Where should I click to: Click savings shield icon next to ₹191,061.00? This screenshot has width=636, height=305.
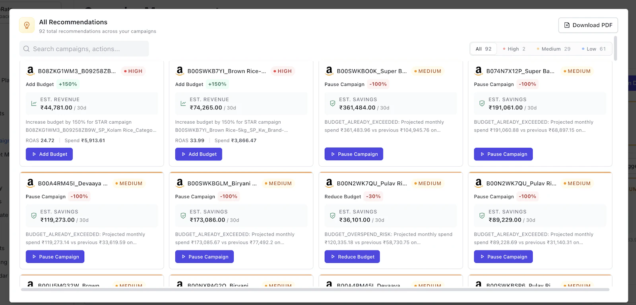click(482, 103)
